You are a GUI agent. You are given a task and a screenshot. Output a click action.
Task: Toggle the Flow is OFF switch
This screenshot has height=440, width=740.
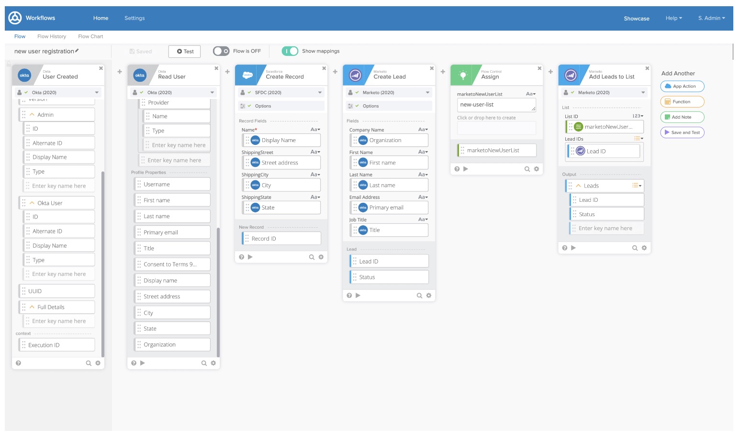coord(221,51)
